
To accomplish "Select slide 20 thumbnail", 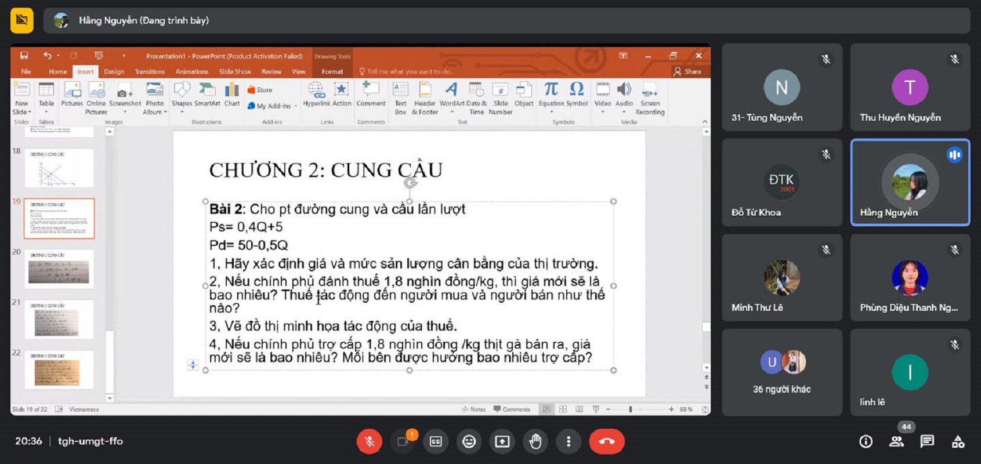I will pos(59,270).
